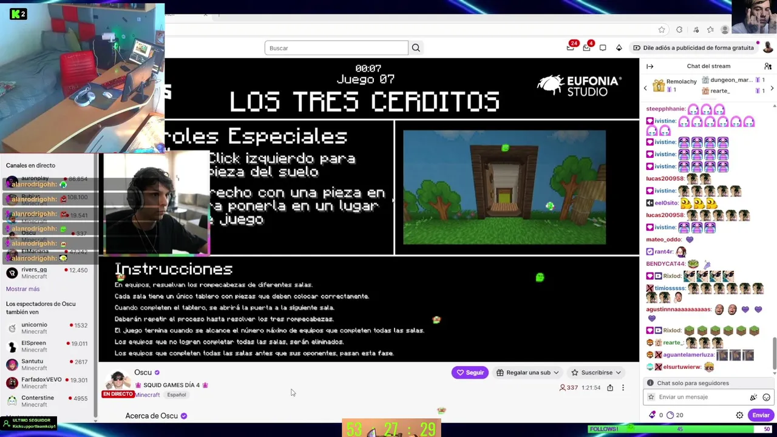Open Oscu's channel avatar
Screen dimensions: 777x437
coord(118,380)
